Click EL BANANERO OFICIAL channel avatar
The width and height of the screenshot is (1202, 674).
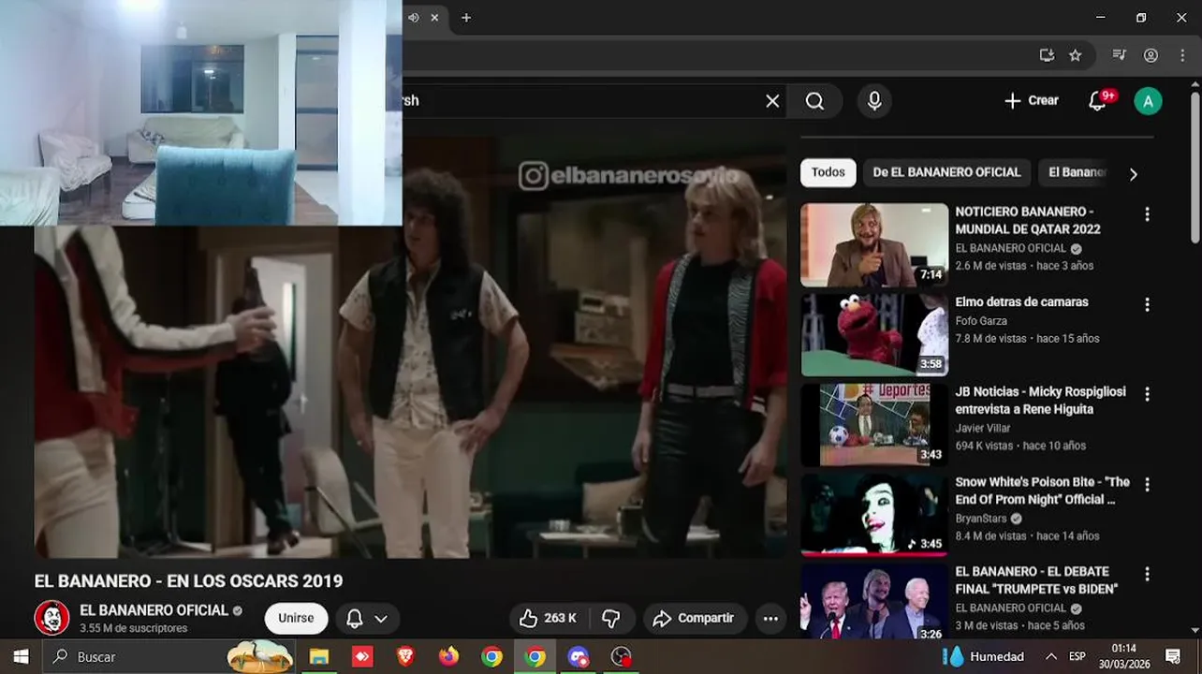coord(51,618)
